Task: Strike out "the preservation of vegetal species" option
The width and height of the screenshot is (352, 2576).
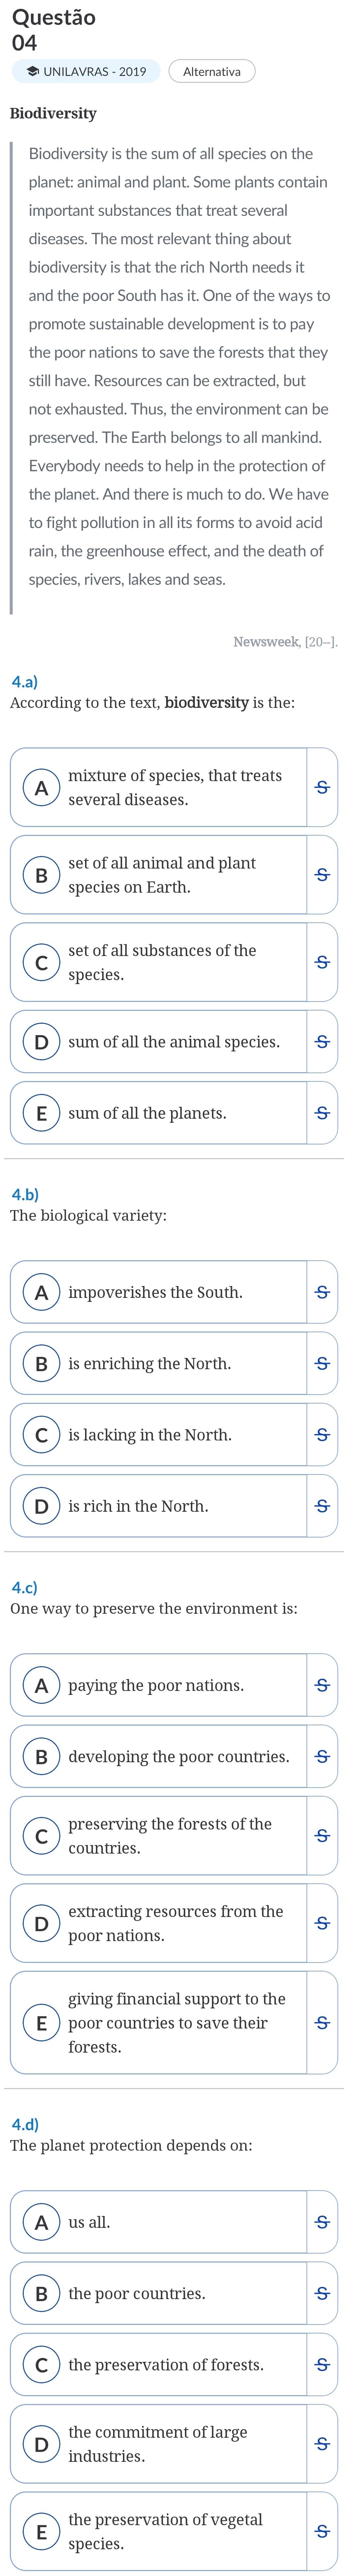Action: (x=322, y=2532)
